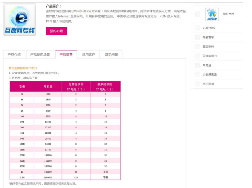Open the 车务通 sidebar link

coord(207,65)
